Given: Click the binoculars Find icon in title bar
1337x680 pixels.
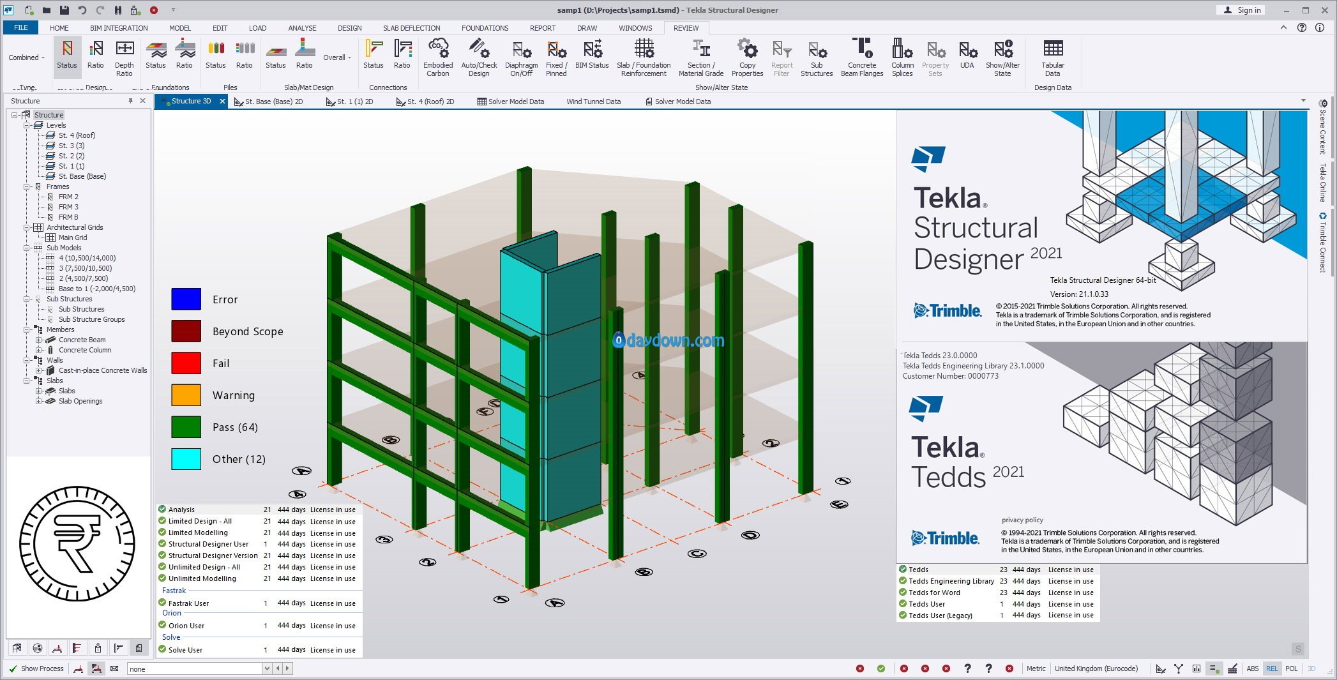Looking at the screenshot, I should (x=118, y=10).
